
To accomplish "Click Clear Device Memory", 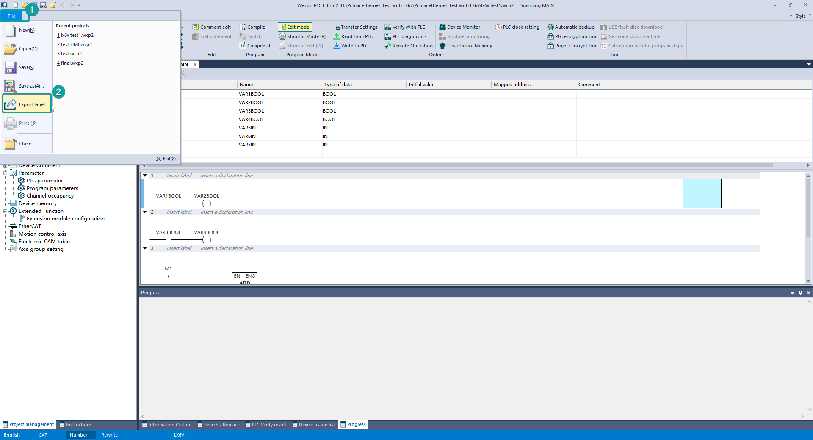I will click(x=466, y=46).
